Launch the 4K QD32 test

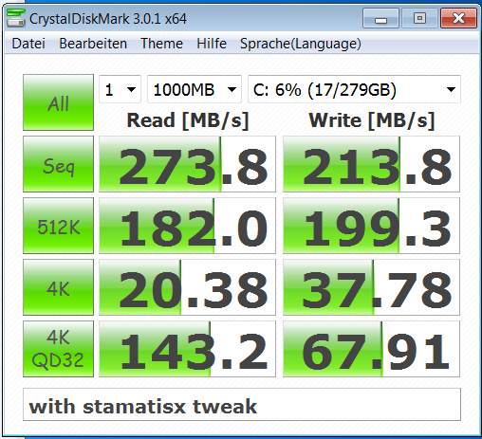click(58, 349)
